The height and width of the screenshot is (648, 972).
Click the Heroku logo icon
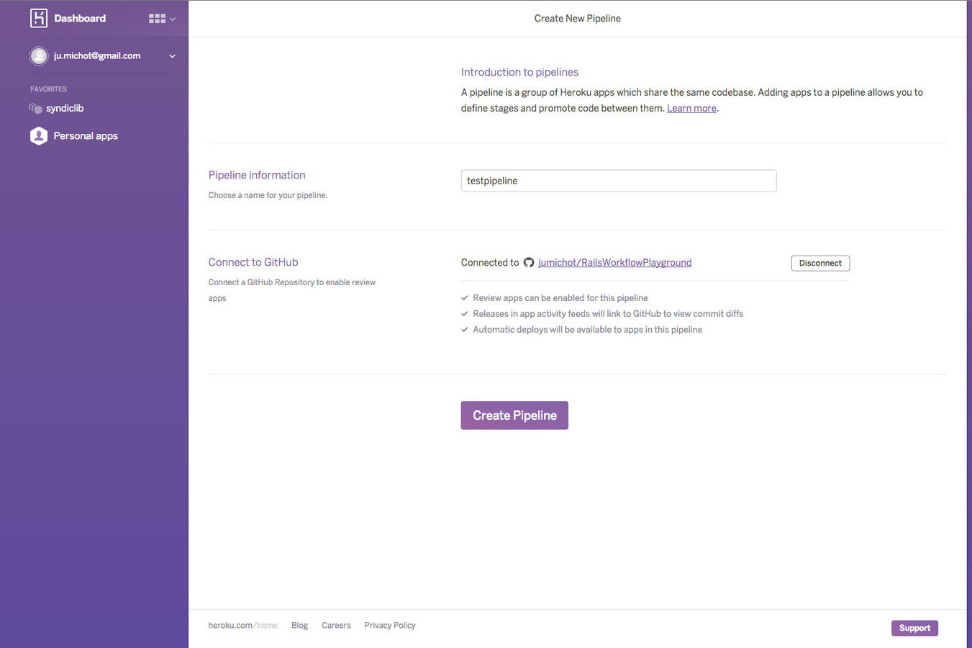39,18
